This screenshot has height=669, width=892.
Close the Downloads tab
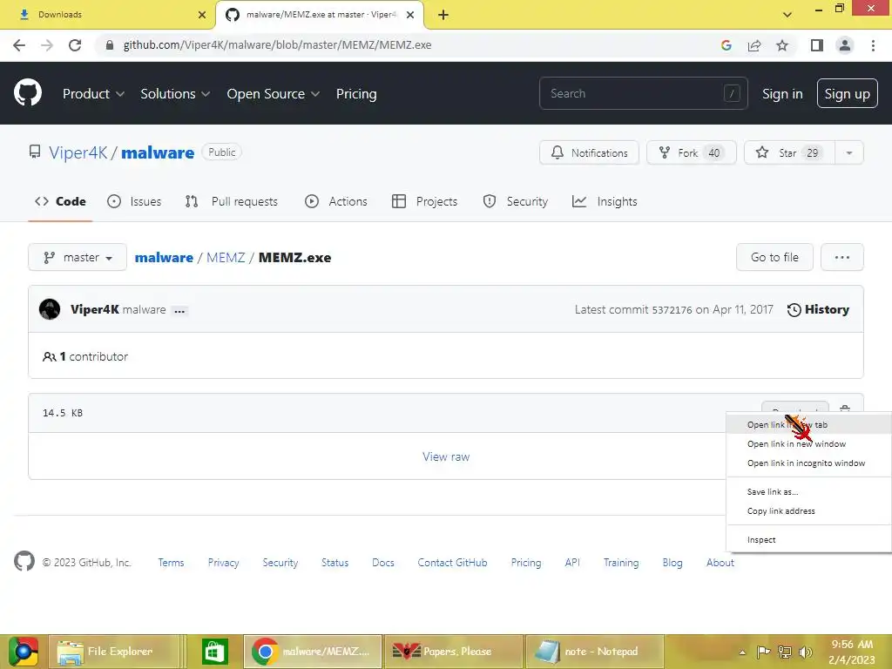202,15
